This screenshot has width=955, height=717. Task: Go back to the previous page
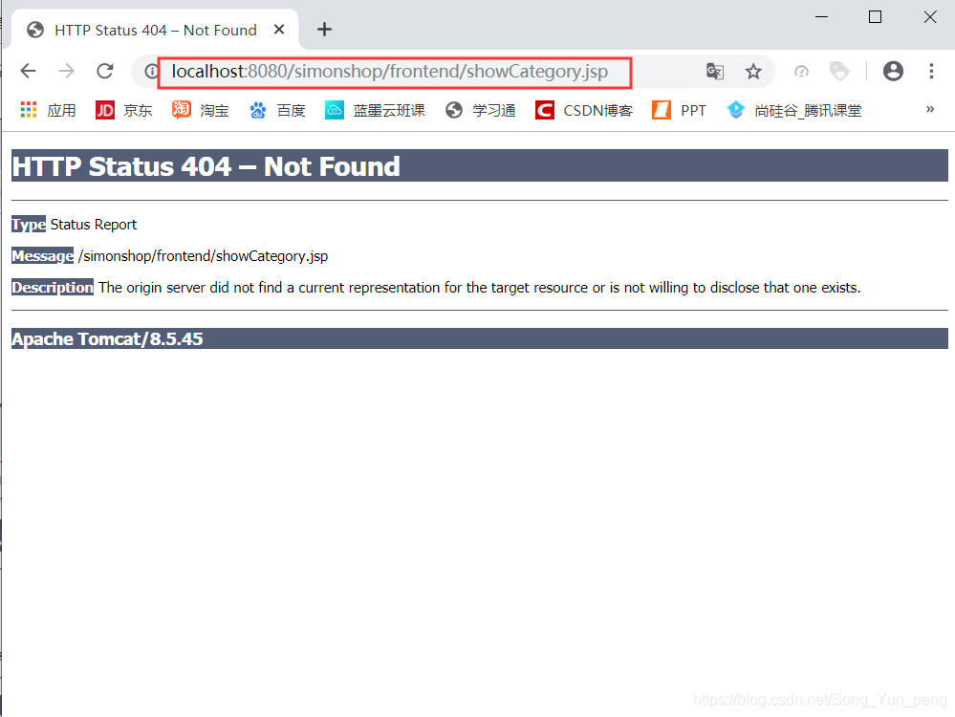pos(28,72)
